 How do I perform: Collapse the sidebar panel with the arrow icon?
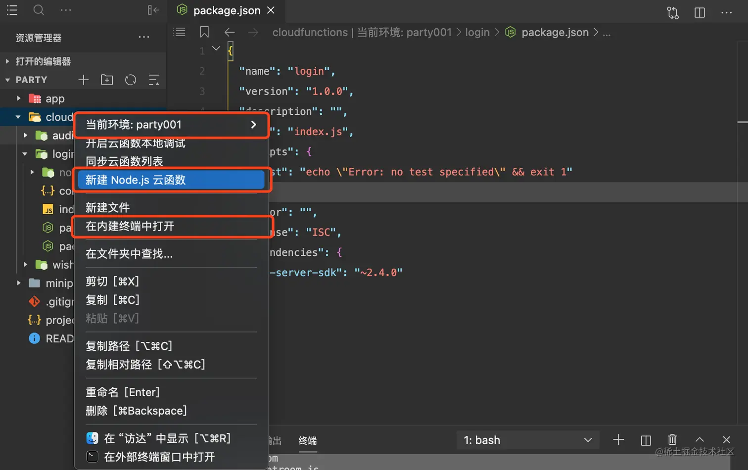click(x=153, y=10)
